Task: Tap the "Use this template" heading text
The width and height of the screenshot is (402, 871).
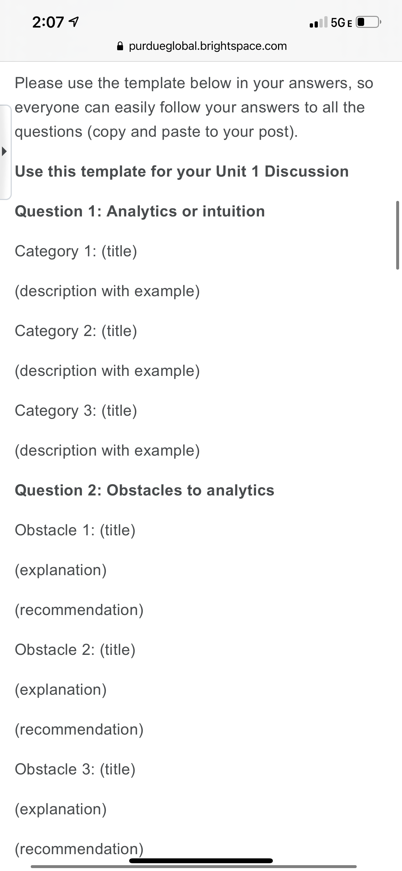Action: tap(182, 171)
